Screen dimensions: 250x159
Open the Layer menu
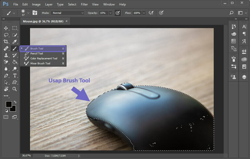(x=49, y=5)
